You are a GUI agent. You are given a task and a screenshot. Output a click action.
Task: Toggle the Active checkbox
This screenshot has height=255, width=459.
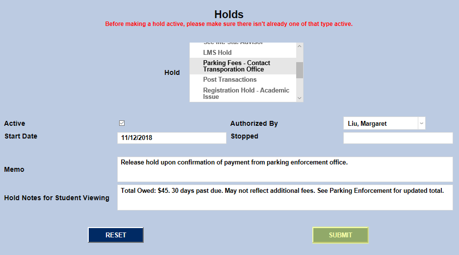(x=122, y=123)
